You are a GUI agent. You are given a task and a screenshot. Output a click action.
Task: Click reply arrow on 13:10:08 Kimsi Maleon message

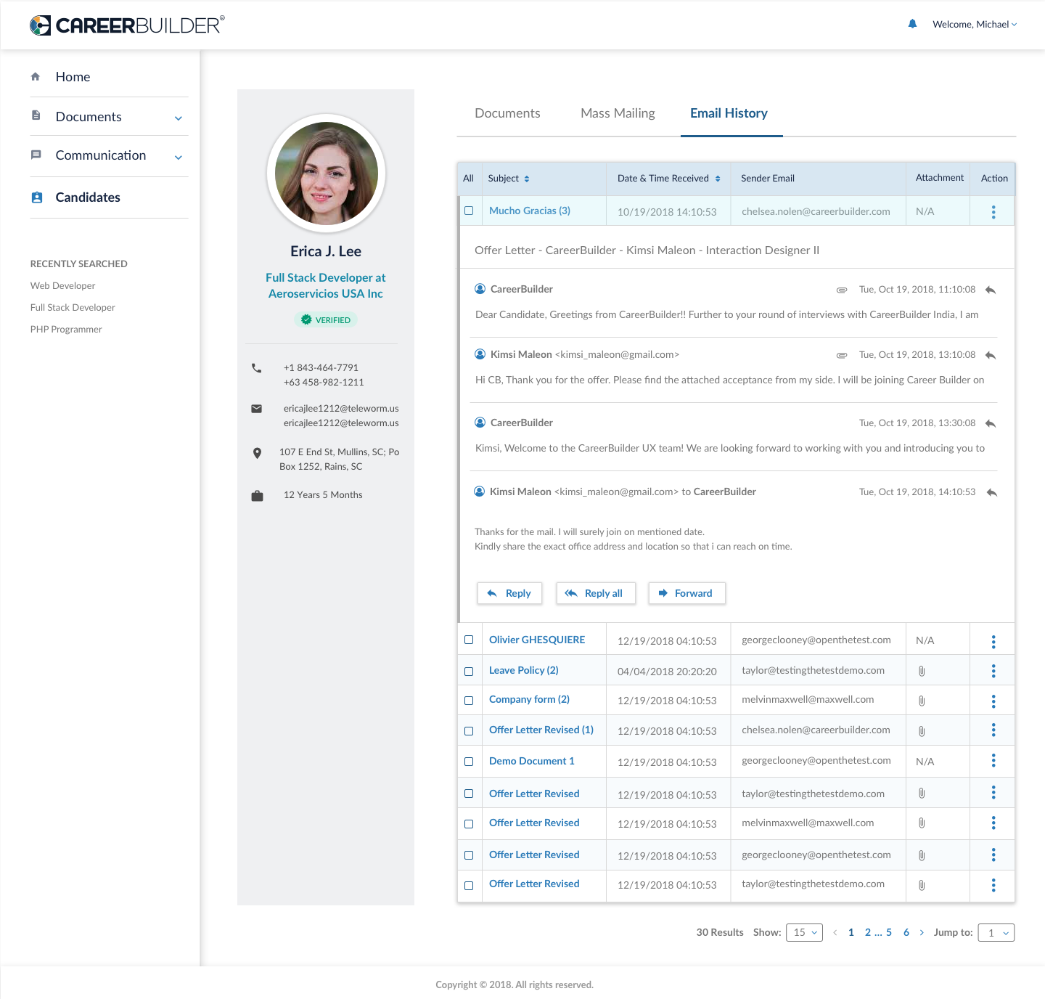991,355
